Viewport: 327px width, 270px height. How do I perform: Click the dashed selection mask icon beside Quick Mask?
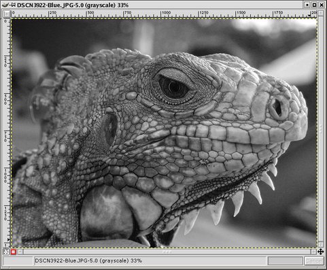(6, 252)
